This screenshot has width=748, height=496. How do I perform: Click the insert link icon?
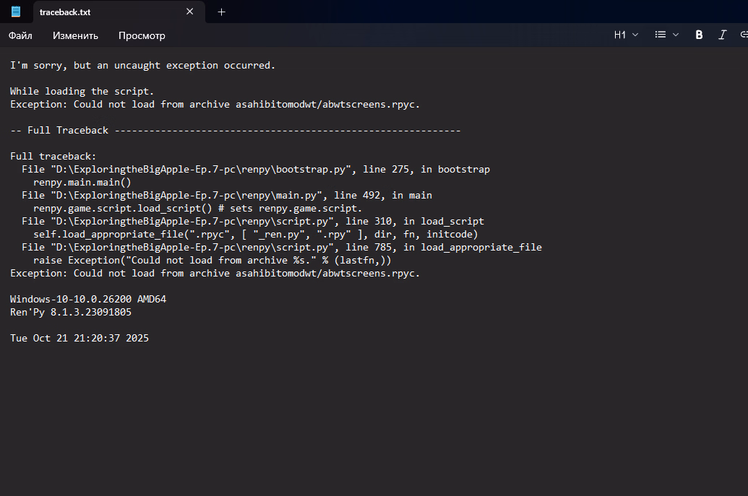tap(742, 35)
